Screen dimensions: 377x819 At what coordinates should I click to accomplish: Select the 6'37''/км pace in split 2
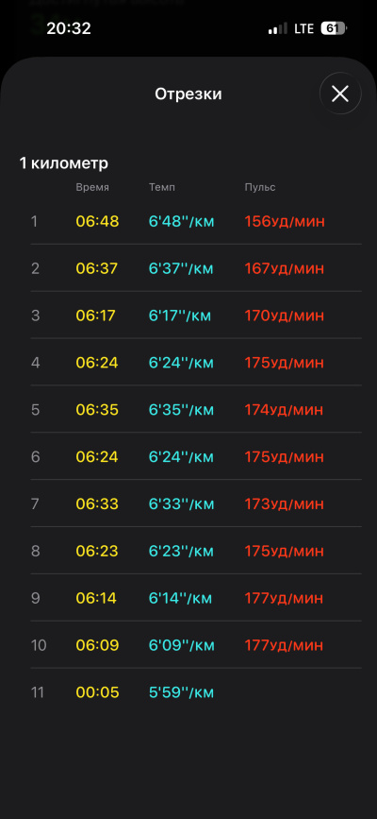click(181, 268)
